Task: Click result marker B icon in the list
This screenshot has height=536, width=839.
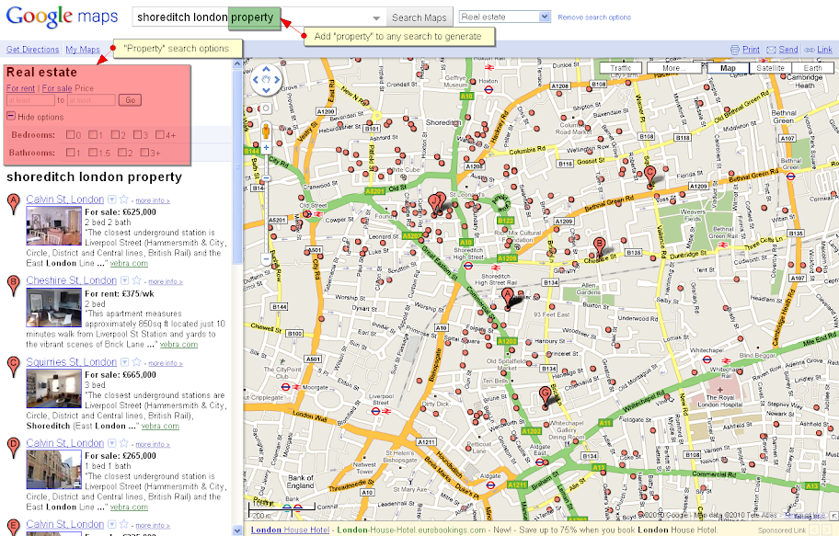Action: click(x=14, y=286)
